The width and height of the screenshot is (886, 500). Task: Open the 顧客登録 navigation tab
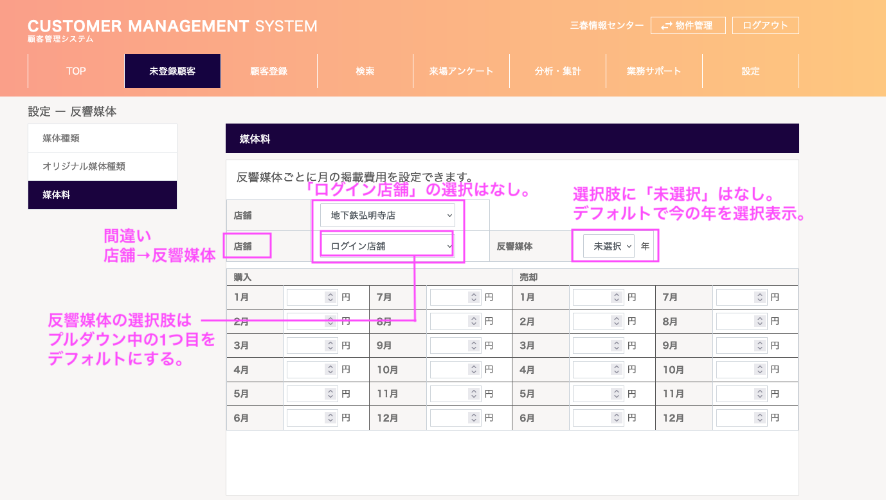tap(269, 71)
